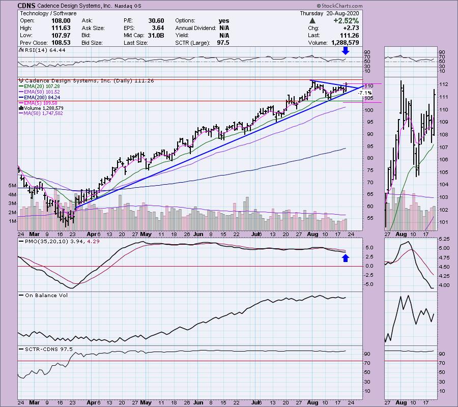Viewport: 458px width, 407px height.
Task: Click the Options value yes
Action: click(224, 21)
